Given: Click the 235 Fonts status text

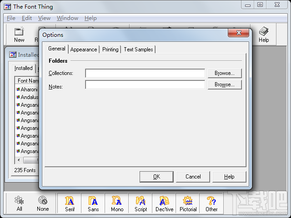Looking at the screenshot, I should (25, 170).
